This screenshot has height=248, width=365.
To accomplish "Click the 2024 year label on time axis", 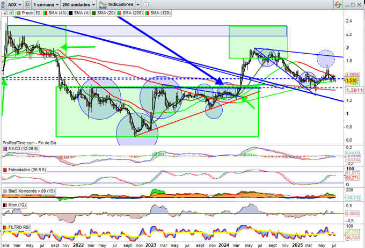I will coord(223,245).
